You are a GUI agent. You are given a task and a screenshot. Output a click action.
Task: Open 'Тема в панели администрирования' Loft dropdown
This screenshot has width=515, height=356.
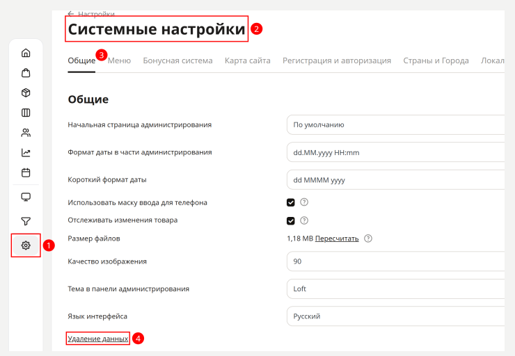(395, 289)
